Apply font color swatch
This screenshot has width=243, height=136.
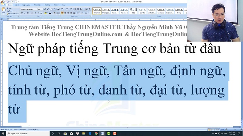click(x=50, y=13)
